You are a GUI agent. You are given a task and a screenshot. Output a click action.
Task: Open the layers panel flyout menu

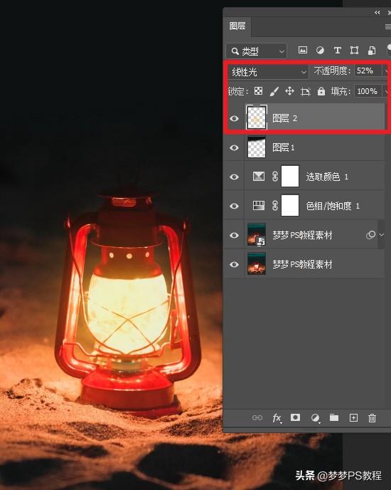click(x=388, y=27)
